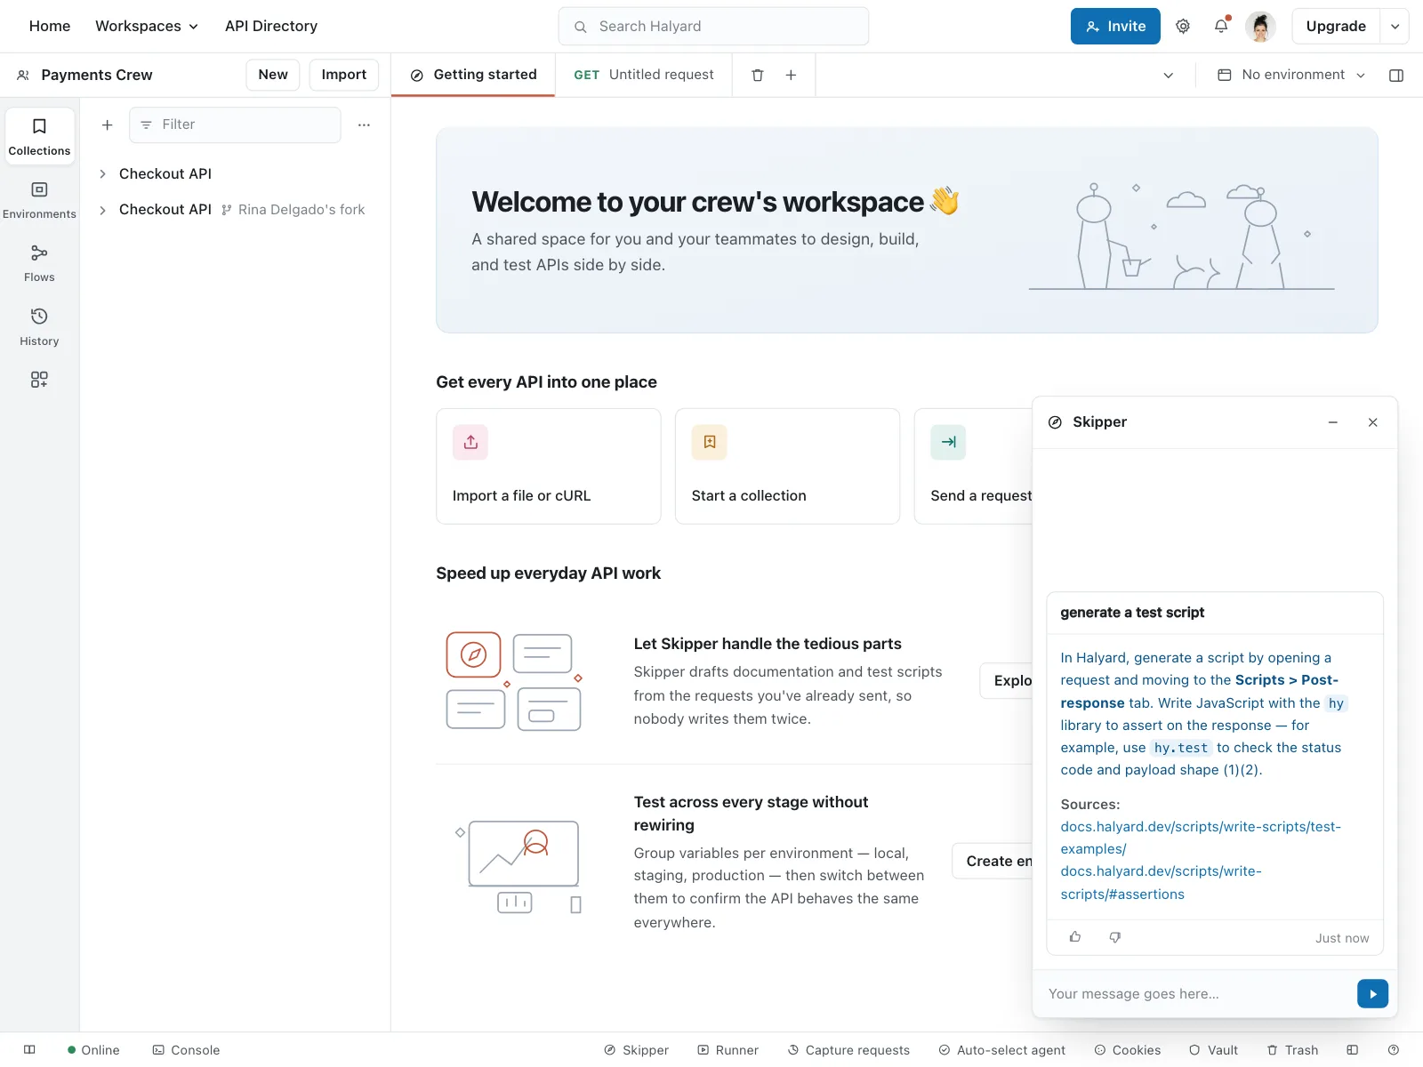The height and width of the screenshot is (1067, 1423).
Task: Toggle two-pane layout in status bar
Action: click(x=1353, y=1050)
